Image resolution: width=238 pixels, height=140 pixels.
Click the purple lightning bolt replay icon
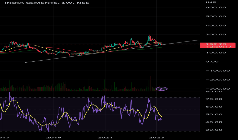[162, 89]
